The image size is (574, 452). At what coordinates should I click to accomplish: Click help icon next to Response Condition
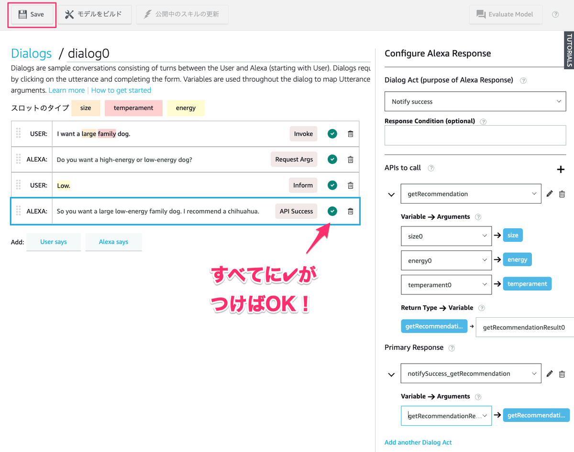point(483,122)
